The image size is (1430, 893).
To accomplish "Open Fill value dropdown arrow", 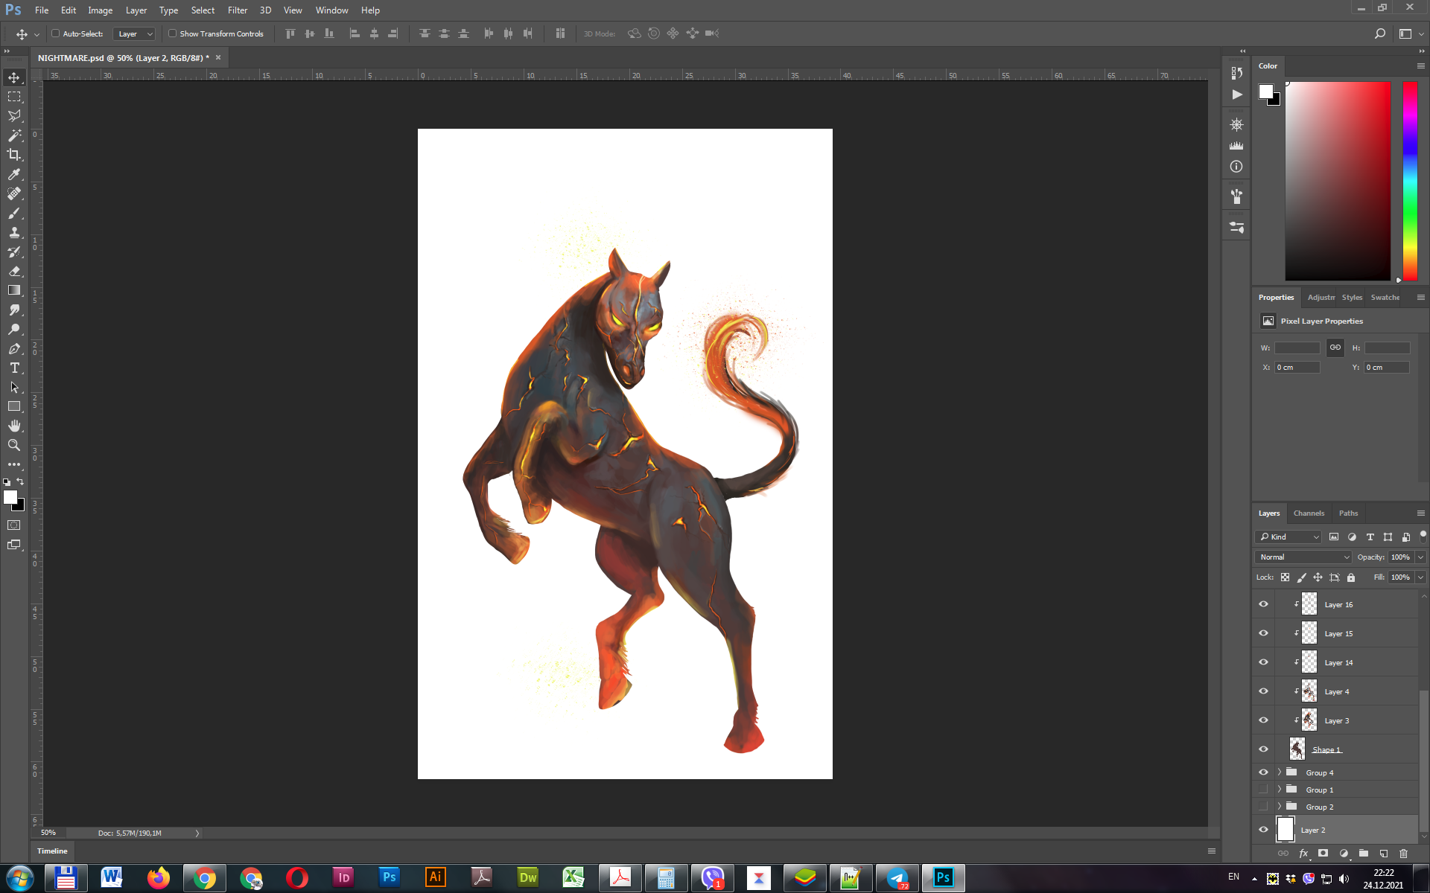I will (1420, 577).
